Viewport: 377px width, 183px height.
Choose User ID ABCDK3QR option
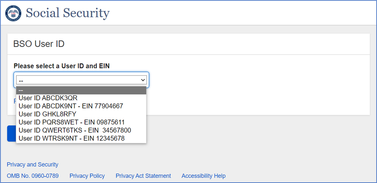pyautogui.click(x=48, y=98)
